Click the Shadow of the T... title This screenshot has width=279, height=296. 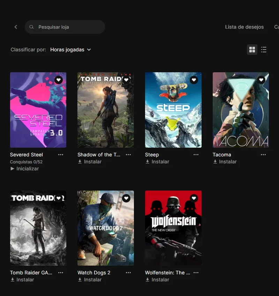pos(99,155)
